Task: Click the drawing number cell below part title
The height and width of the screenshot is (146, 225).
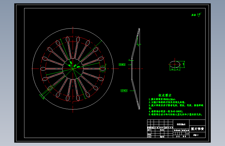Action: (x=197, y=135)
